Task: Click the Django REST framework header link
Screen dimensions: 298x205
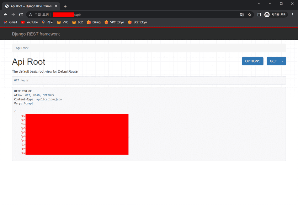Action: (x=36, y=34)
